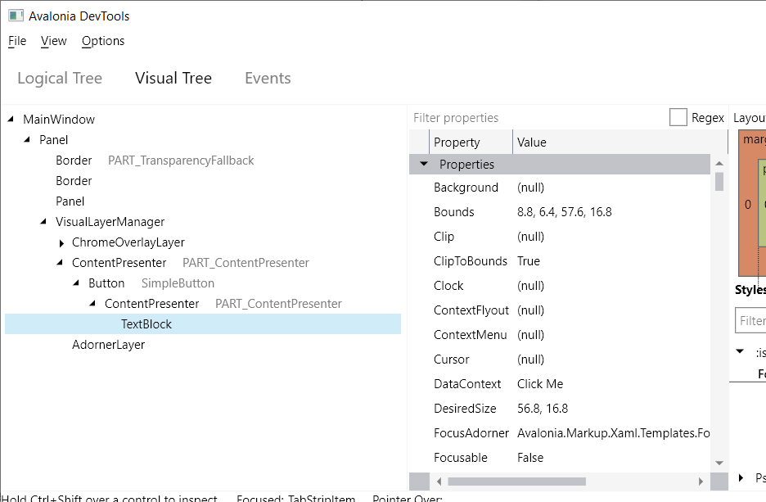This screenshot has width=766, height=502.
Task: Collapse the VisualLayerManager node arrow
Action: (43, 222)
